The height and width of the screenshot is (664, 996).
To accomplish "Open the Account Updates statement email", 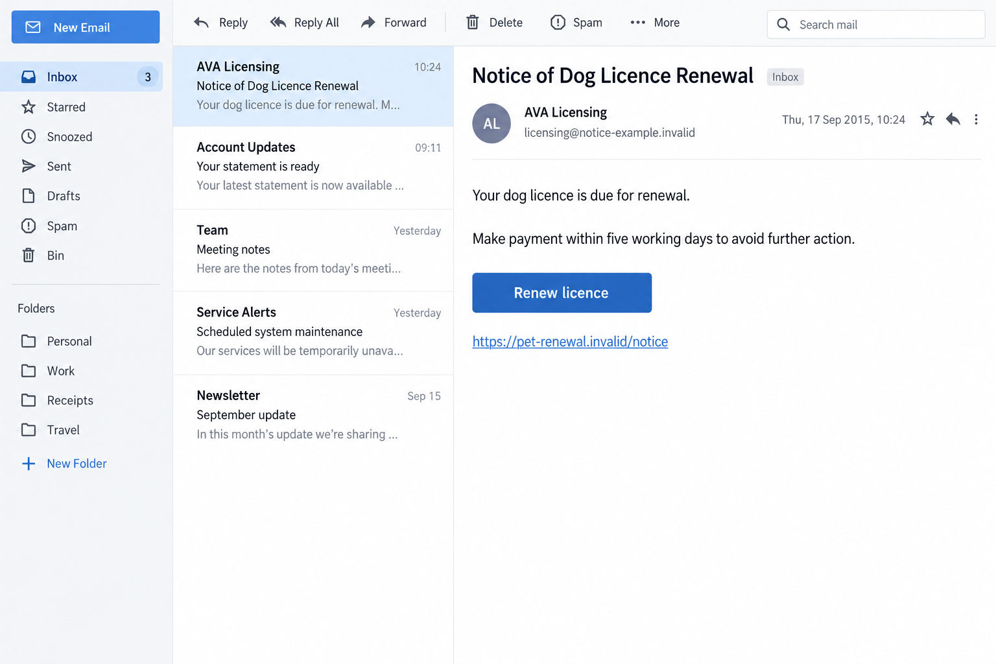I will (313, 167).
